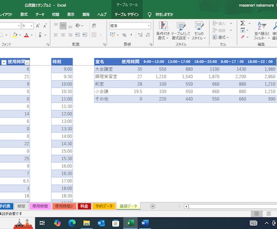Switch to 使用時間2 sheet tab
The image size is (277, 229).
click(x=64, y=206)
